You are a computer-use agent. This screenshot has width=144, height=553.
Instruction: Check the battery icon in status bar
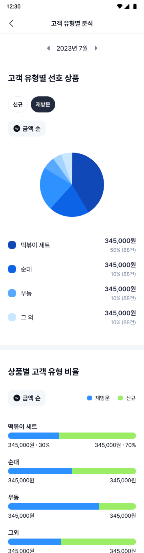[135, 6]
